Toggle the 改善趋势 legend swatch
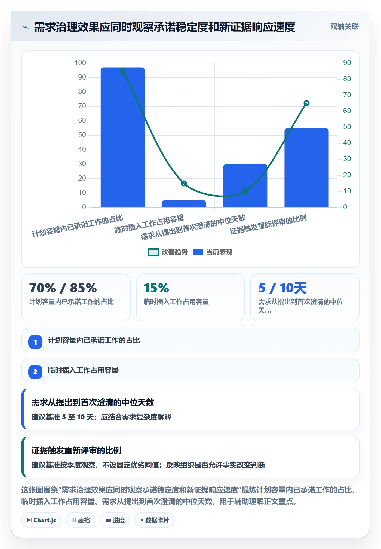The height and width of the screenshot is (549, 381). click(153, 252)
